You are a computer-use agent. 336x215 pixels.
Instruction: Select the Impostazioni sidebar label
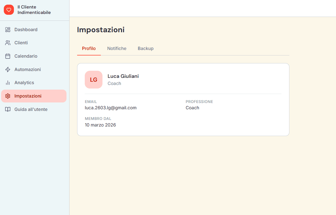point(28,96)
